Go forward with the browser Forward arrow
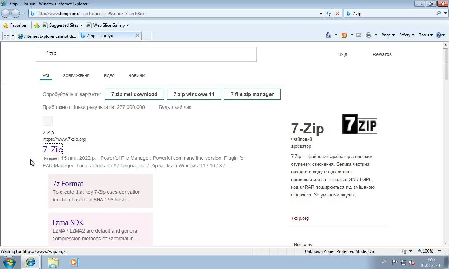449x269 pixels. point(15,13)
